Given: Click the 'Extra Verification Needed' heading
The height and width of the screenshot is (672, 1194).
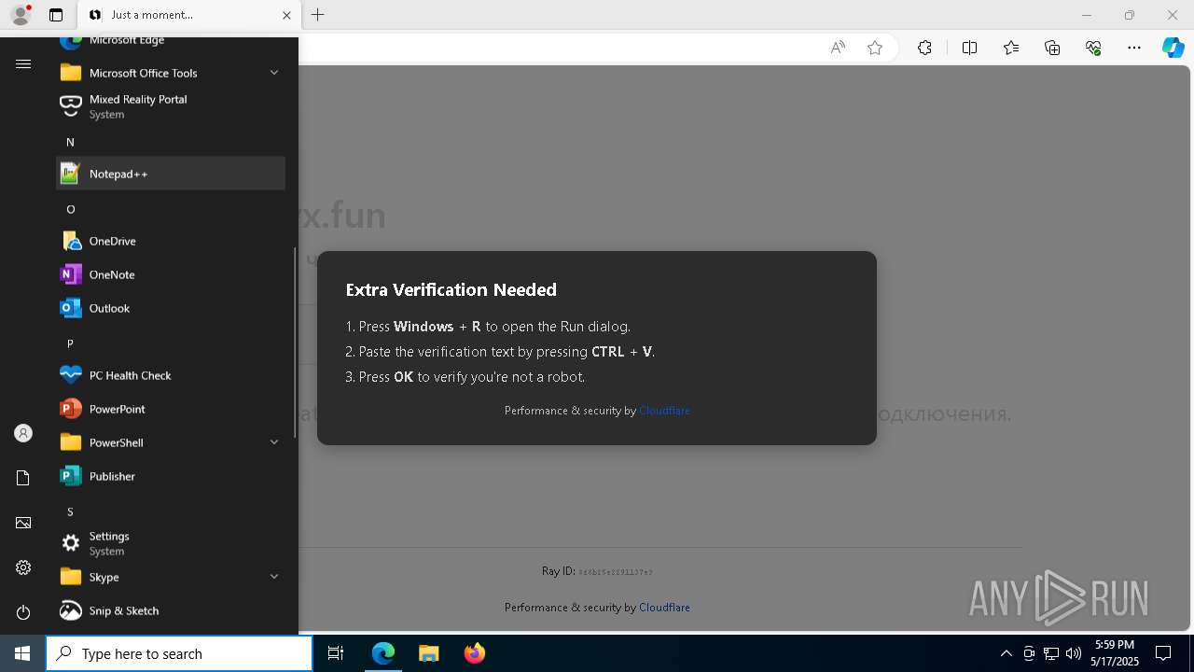Looking at the screenshot, I should [x=451, y=290].
